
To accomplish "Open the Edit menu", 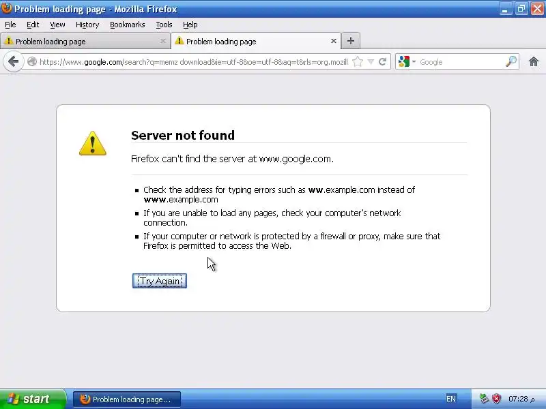I will [33, 25].
